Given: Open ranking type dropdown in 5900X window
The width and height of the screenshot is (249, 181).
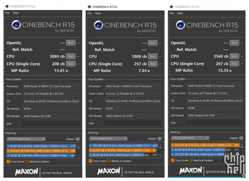Looking at the screenshot, I should [x=190, y=138].
